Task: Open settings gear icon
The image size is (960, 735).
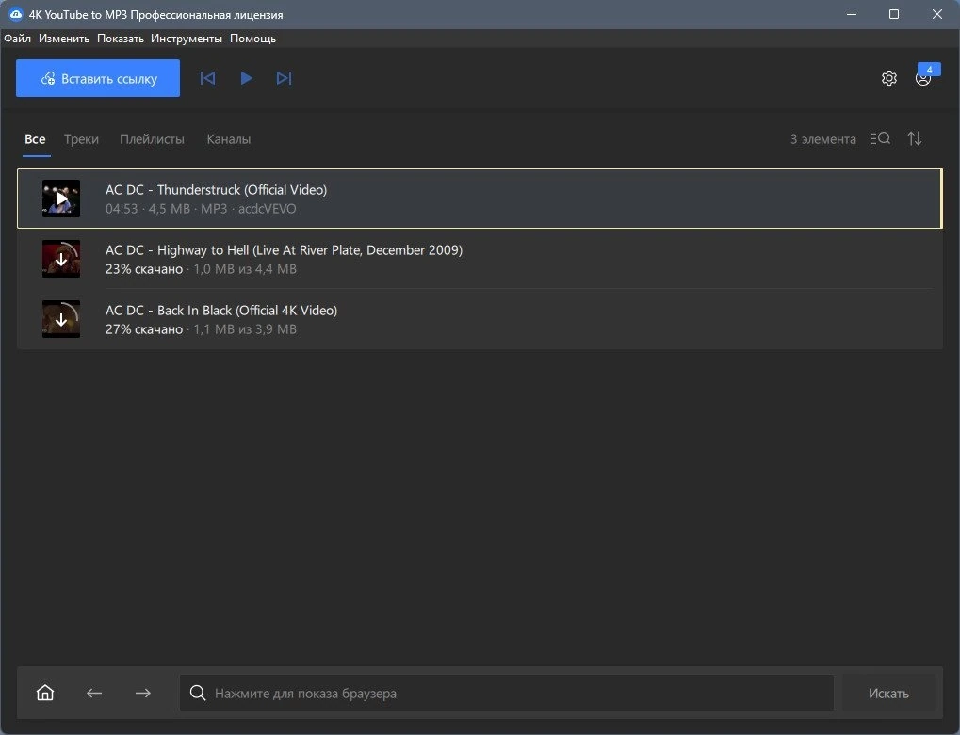Action: click(889, 78)
